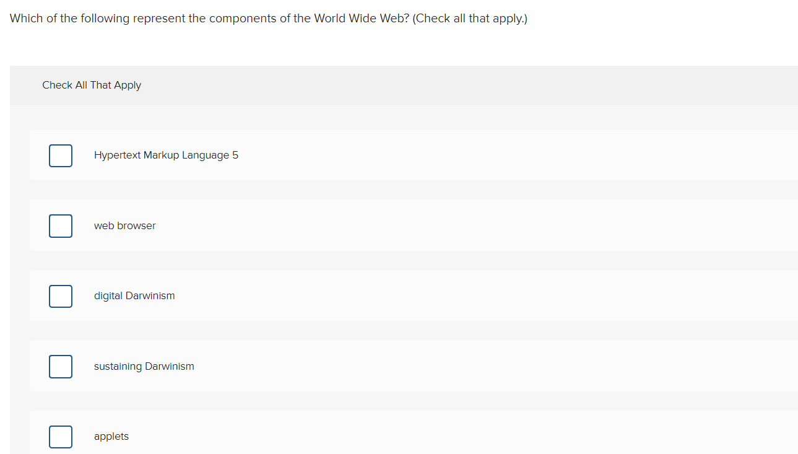Select the sustaining Darwinism answer row
The image size is (798, 454).
click(x=371, y=366)
